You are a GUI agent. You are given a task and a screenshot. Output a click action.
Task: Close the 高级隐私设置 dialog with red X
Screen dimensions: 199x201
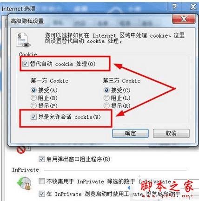coord(184,19)
